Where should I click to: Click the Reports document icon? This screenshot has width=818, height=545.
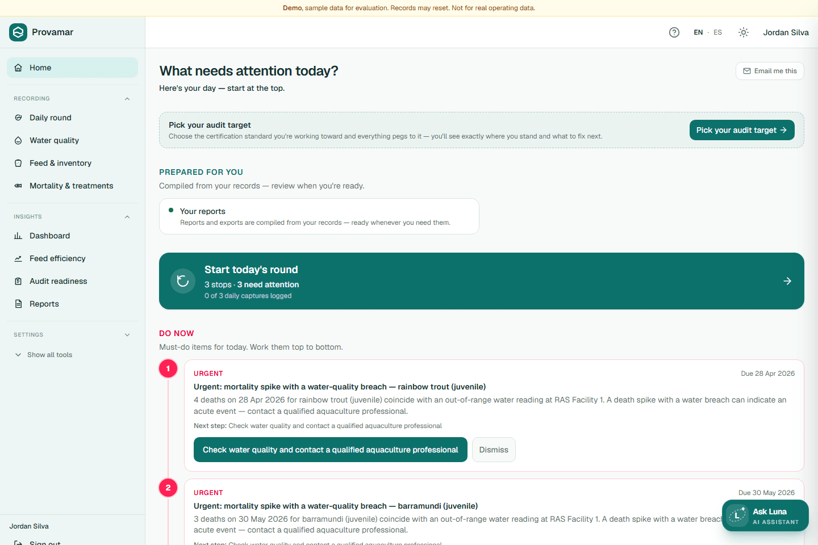18,304
